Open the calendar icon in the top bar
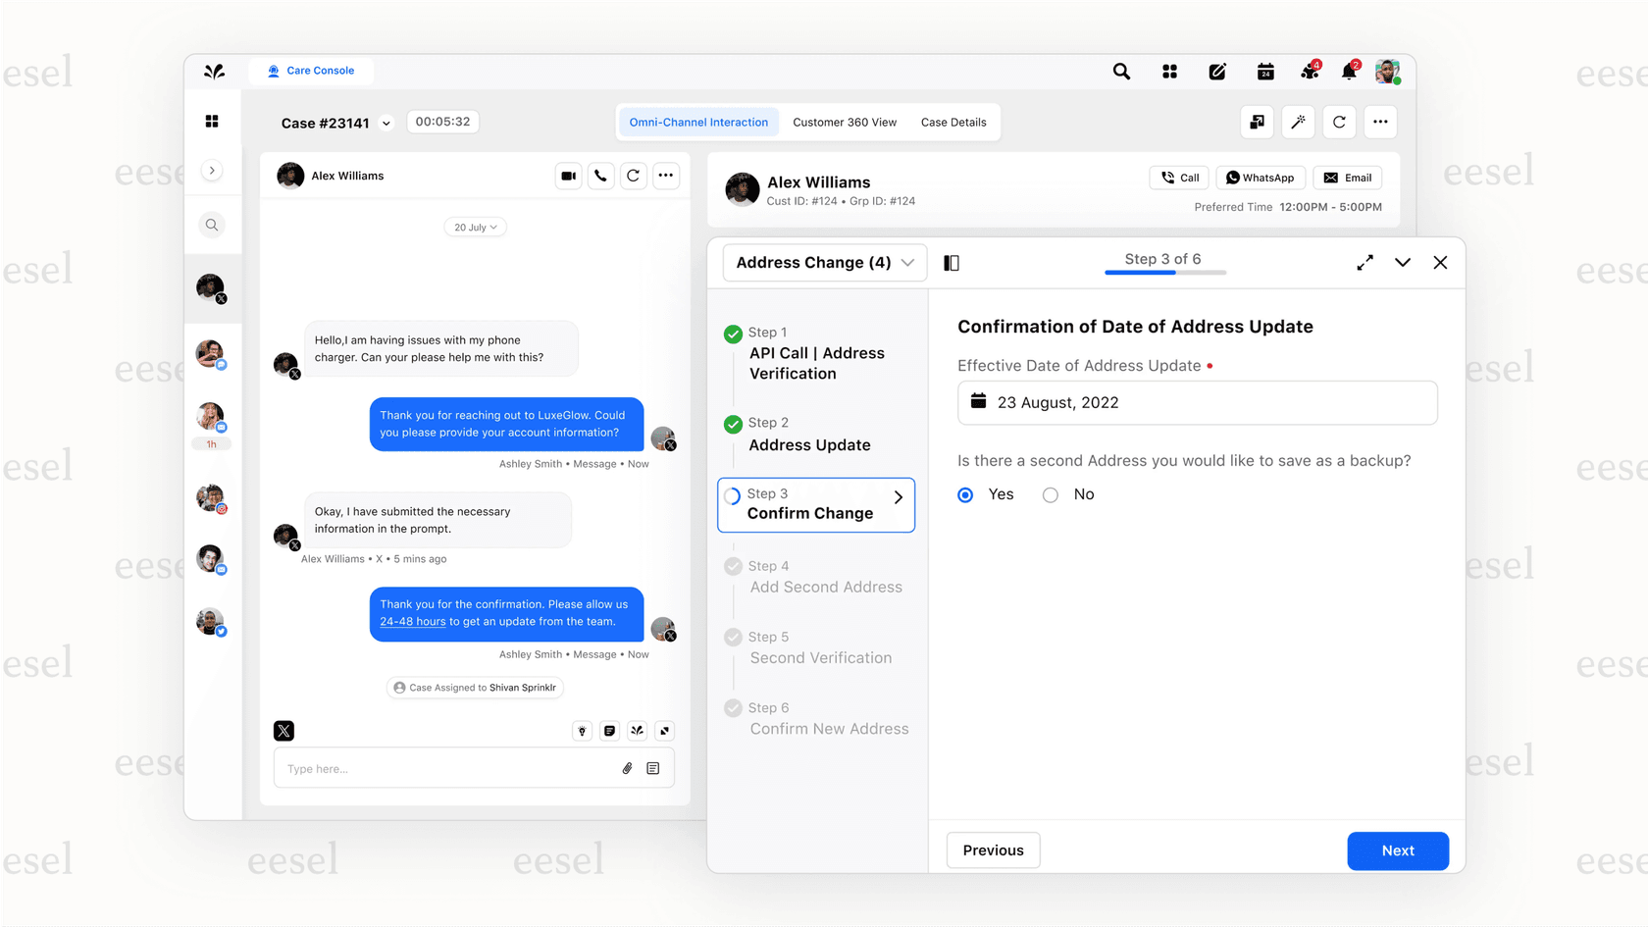The image size is (1648, 927). tap(1264, 72)
